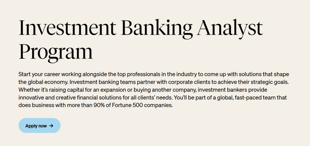Screen dimensions: 310x146
Task: Click the right arrow icon in Apply now
Action: (x=51, y=126)
